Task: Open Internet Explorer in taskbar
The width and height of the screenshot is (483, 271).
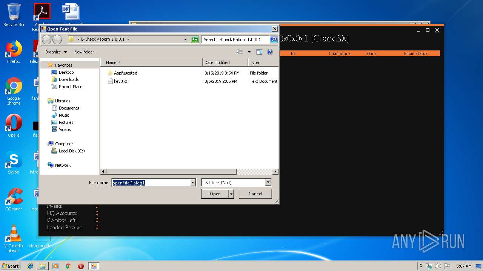Action: pos(30,266)
